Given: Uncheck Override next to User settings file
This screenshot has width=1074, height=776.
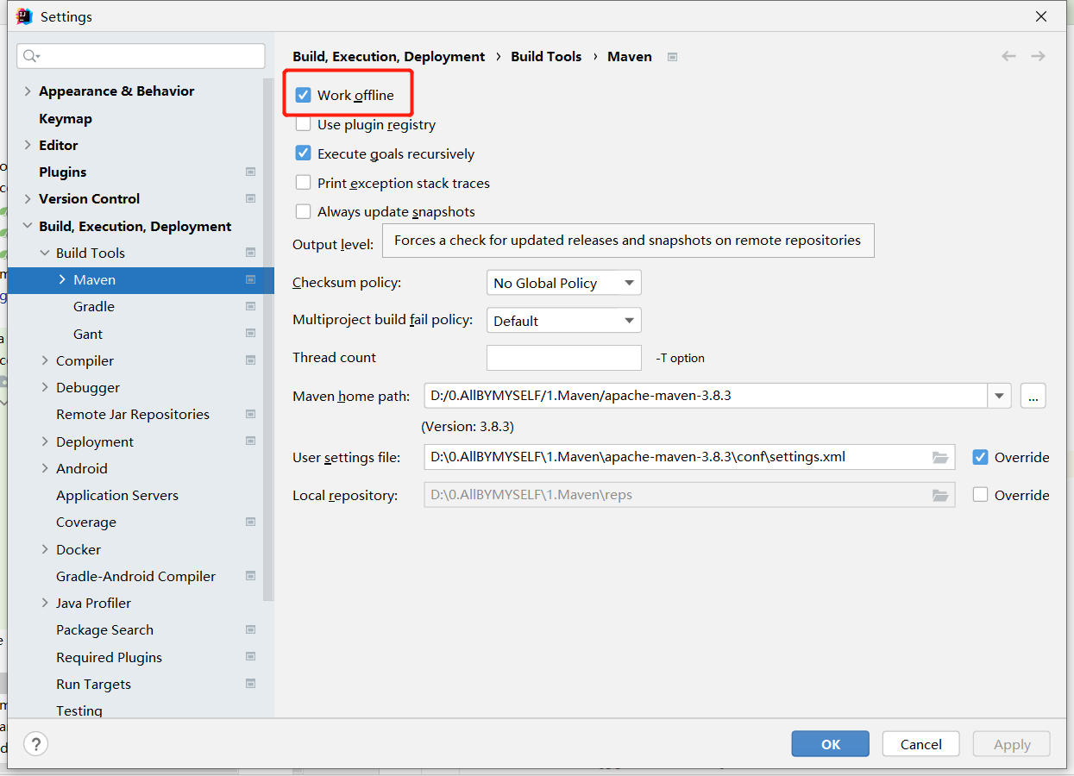Looking at the screenshot, I should (x=981, y=458).
